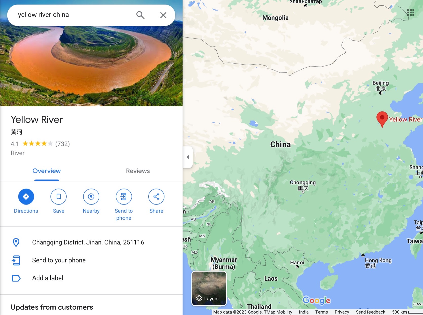
Task: Click the Send to phone icon
Action: (124, 197)
